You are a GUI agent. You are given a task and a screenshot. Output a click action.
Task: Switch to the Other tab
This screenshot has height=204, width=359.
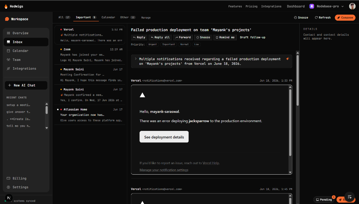pos(128,17)
